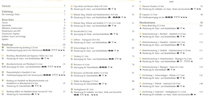
Task: Jump to the Rundwege section heading
Action: tap(7, 45)
